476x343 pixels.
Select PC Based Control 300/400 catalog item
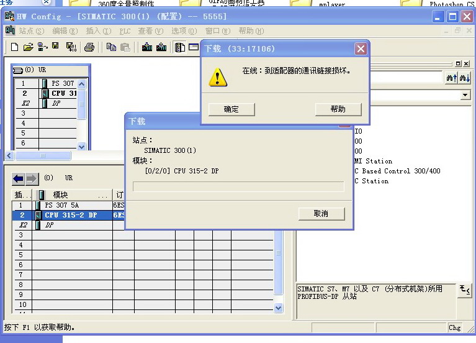(x=397, y=171)
